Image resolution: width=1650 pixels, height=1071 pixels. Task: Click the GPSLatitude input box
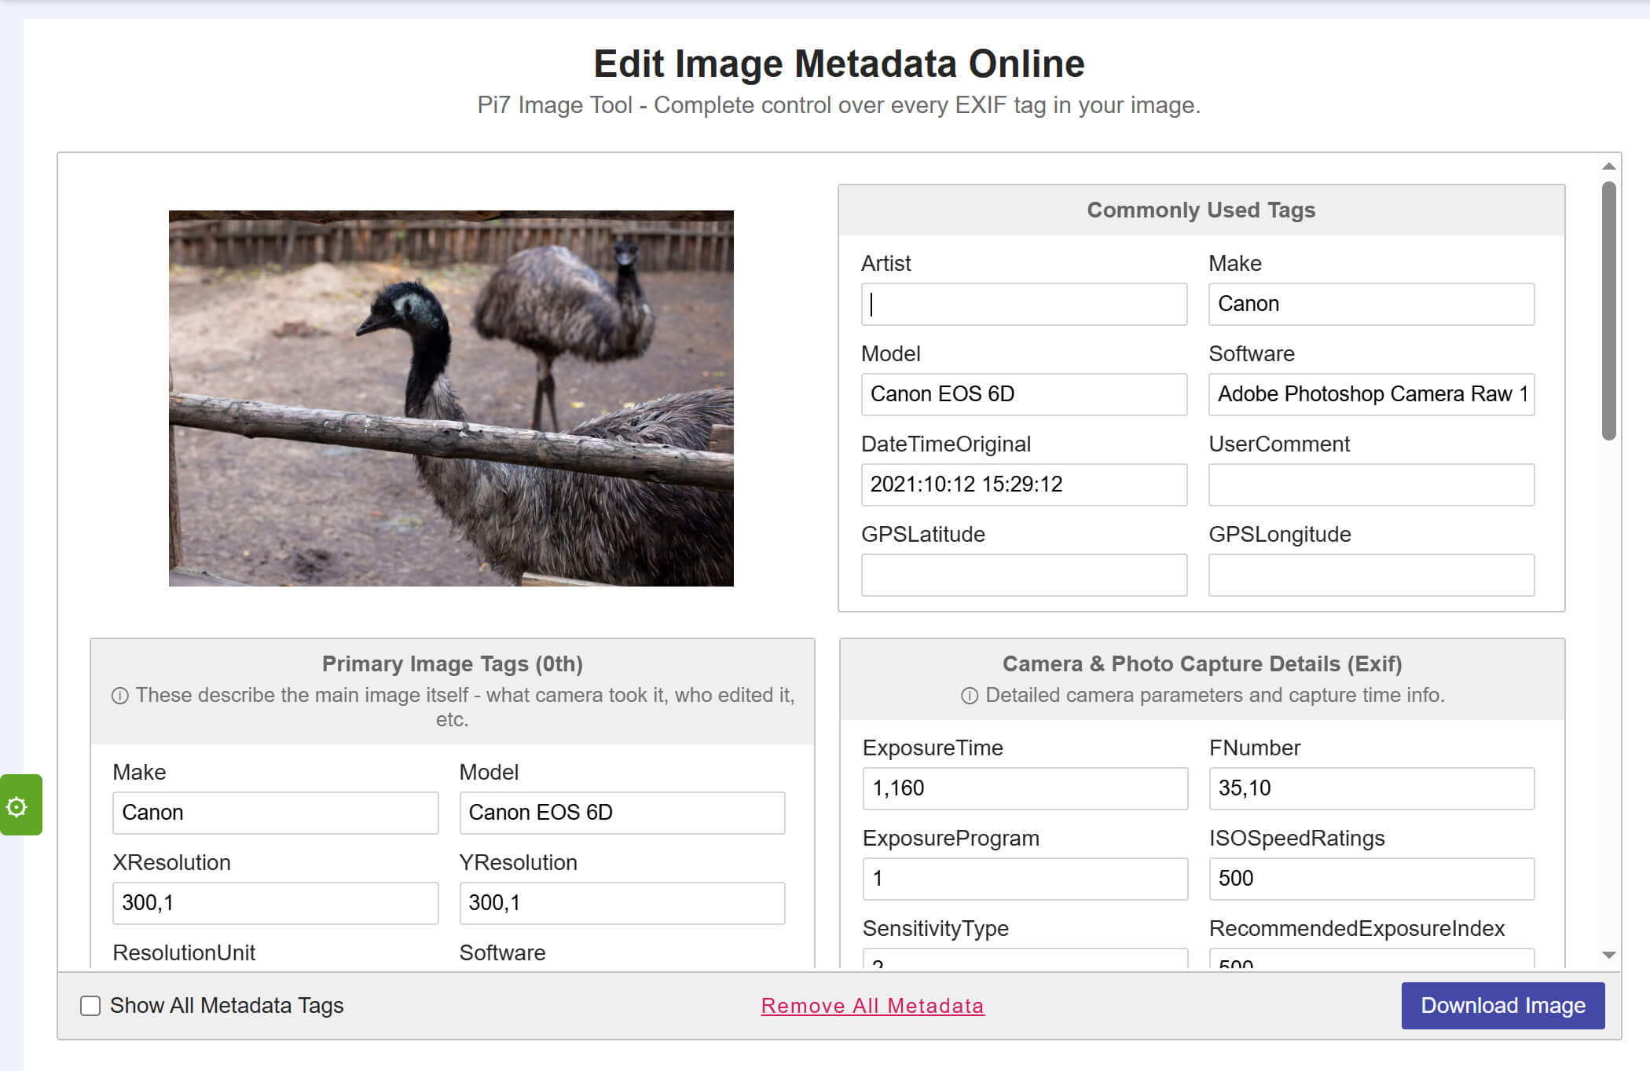(x=1024, y=575)
